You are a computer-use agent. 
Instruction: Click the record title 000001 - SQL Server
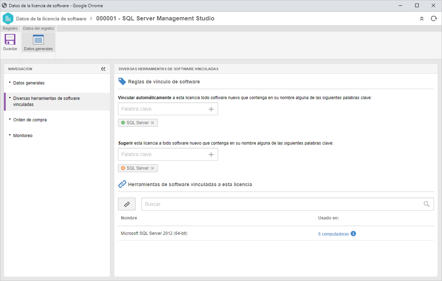[x=155, y=19]
